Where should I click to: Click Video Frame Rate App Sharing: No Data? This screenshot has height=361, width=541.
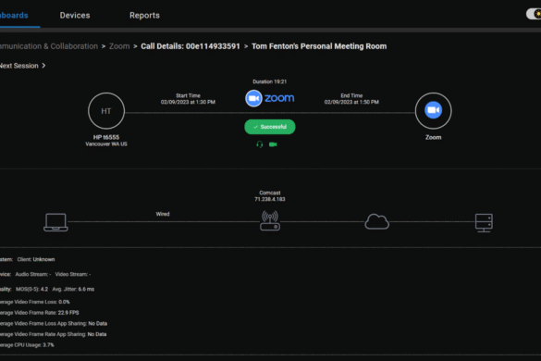point(53,334)
